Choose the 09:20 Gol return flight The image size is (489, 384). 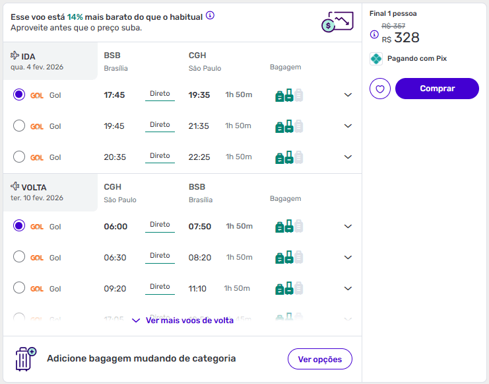pyautogui.click(x=19, y=288)
